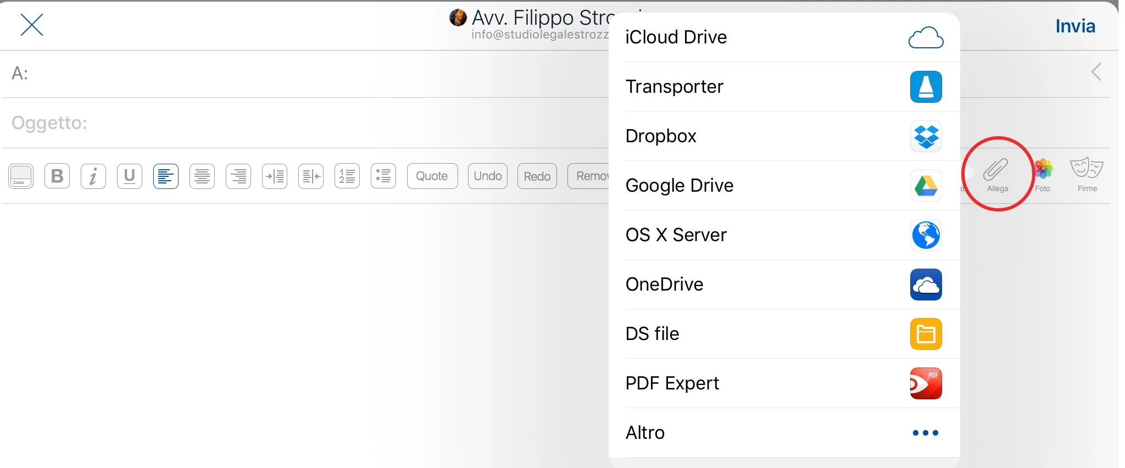Screen dimensions: 1125x468
Task: Align text to the left
Action: [x=166, y=176]
